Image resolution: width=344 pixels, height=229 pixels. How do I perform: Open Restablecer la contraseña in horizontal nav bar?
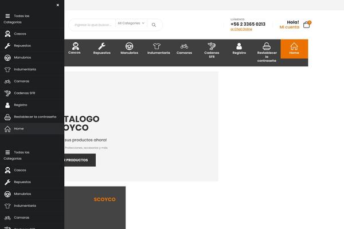tap(267, 53)
